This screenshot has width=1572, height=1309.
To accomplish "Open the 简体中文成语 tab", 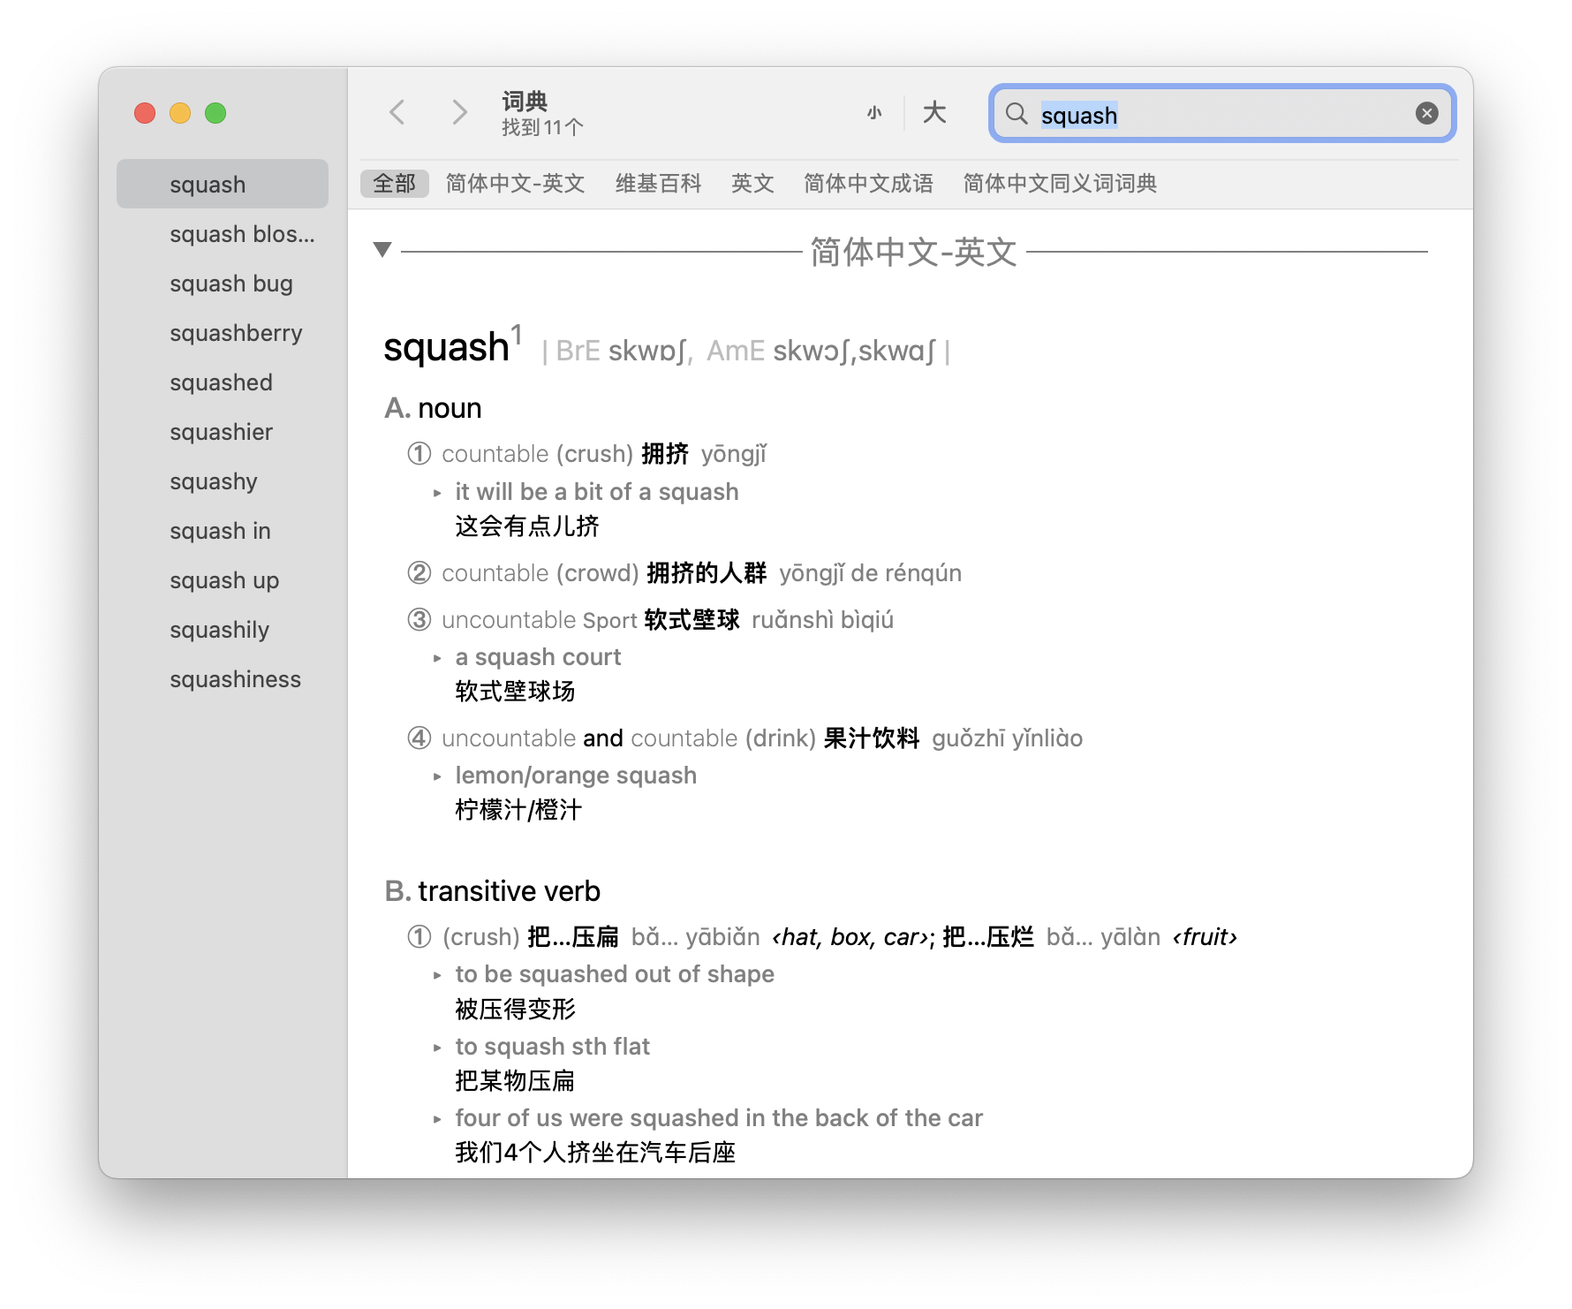I will (868, 183).
